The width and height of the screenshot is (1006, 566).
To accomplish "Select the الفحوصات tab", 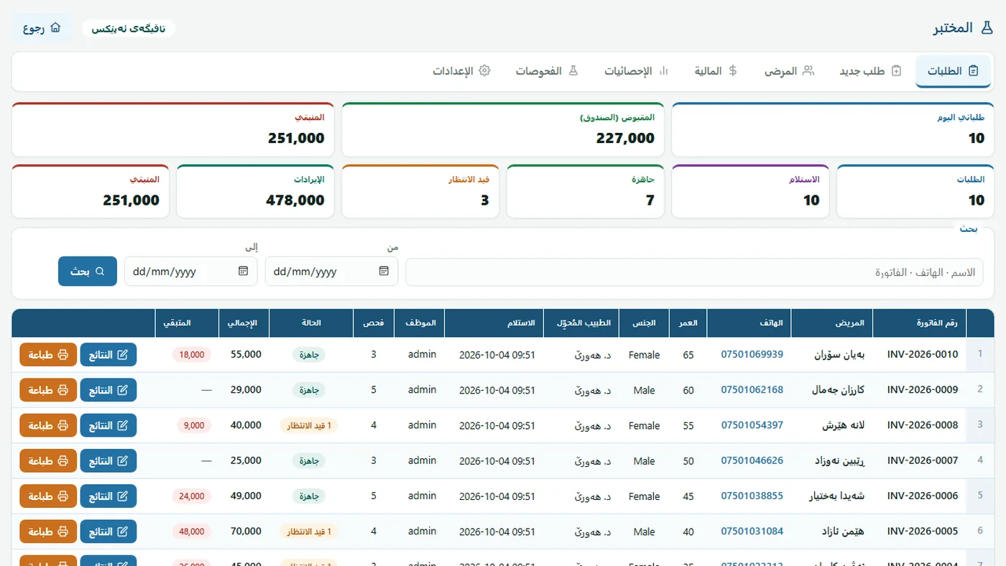I will coord(547,72).
